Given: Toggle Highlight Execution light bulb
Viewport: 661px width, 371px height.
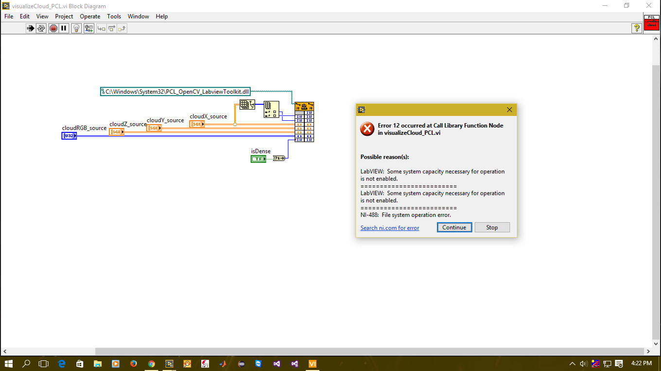Looking at the screenshot, I should (76, 29).
